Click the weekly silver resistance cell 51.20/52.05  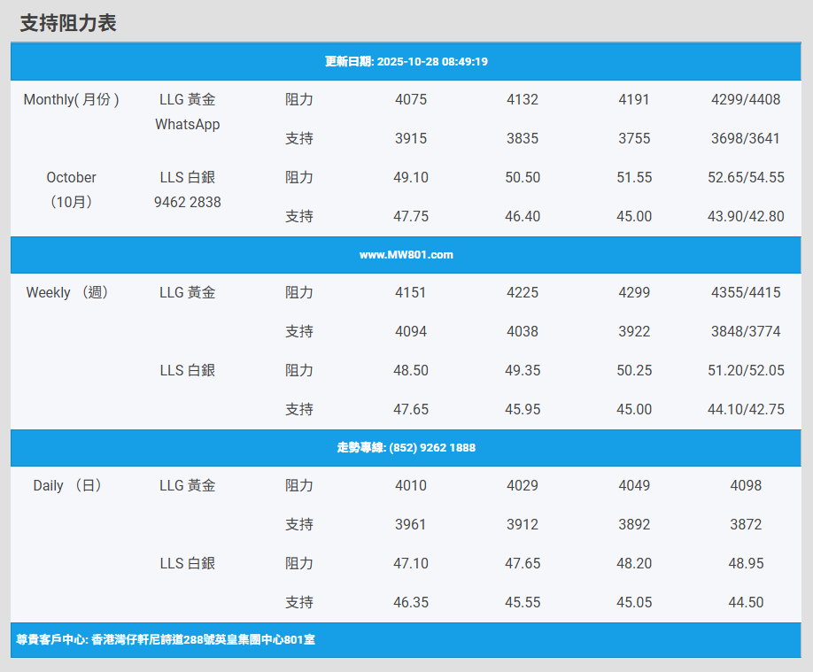coord(746,371)
